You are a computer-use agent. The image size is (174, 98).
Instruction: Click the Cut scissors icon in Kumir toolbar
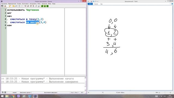point(5,6)
